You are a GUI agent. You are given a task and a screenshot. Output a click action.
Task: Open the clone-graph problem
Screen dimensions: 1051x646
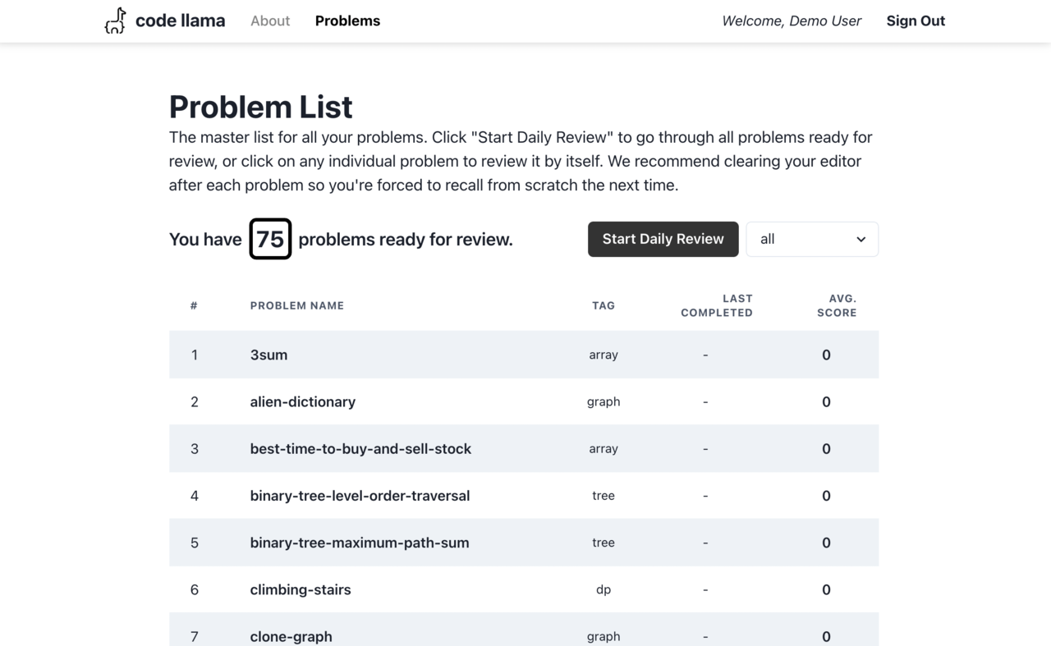point(291,636)
